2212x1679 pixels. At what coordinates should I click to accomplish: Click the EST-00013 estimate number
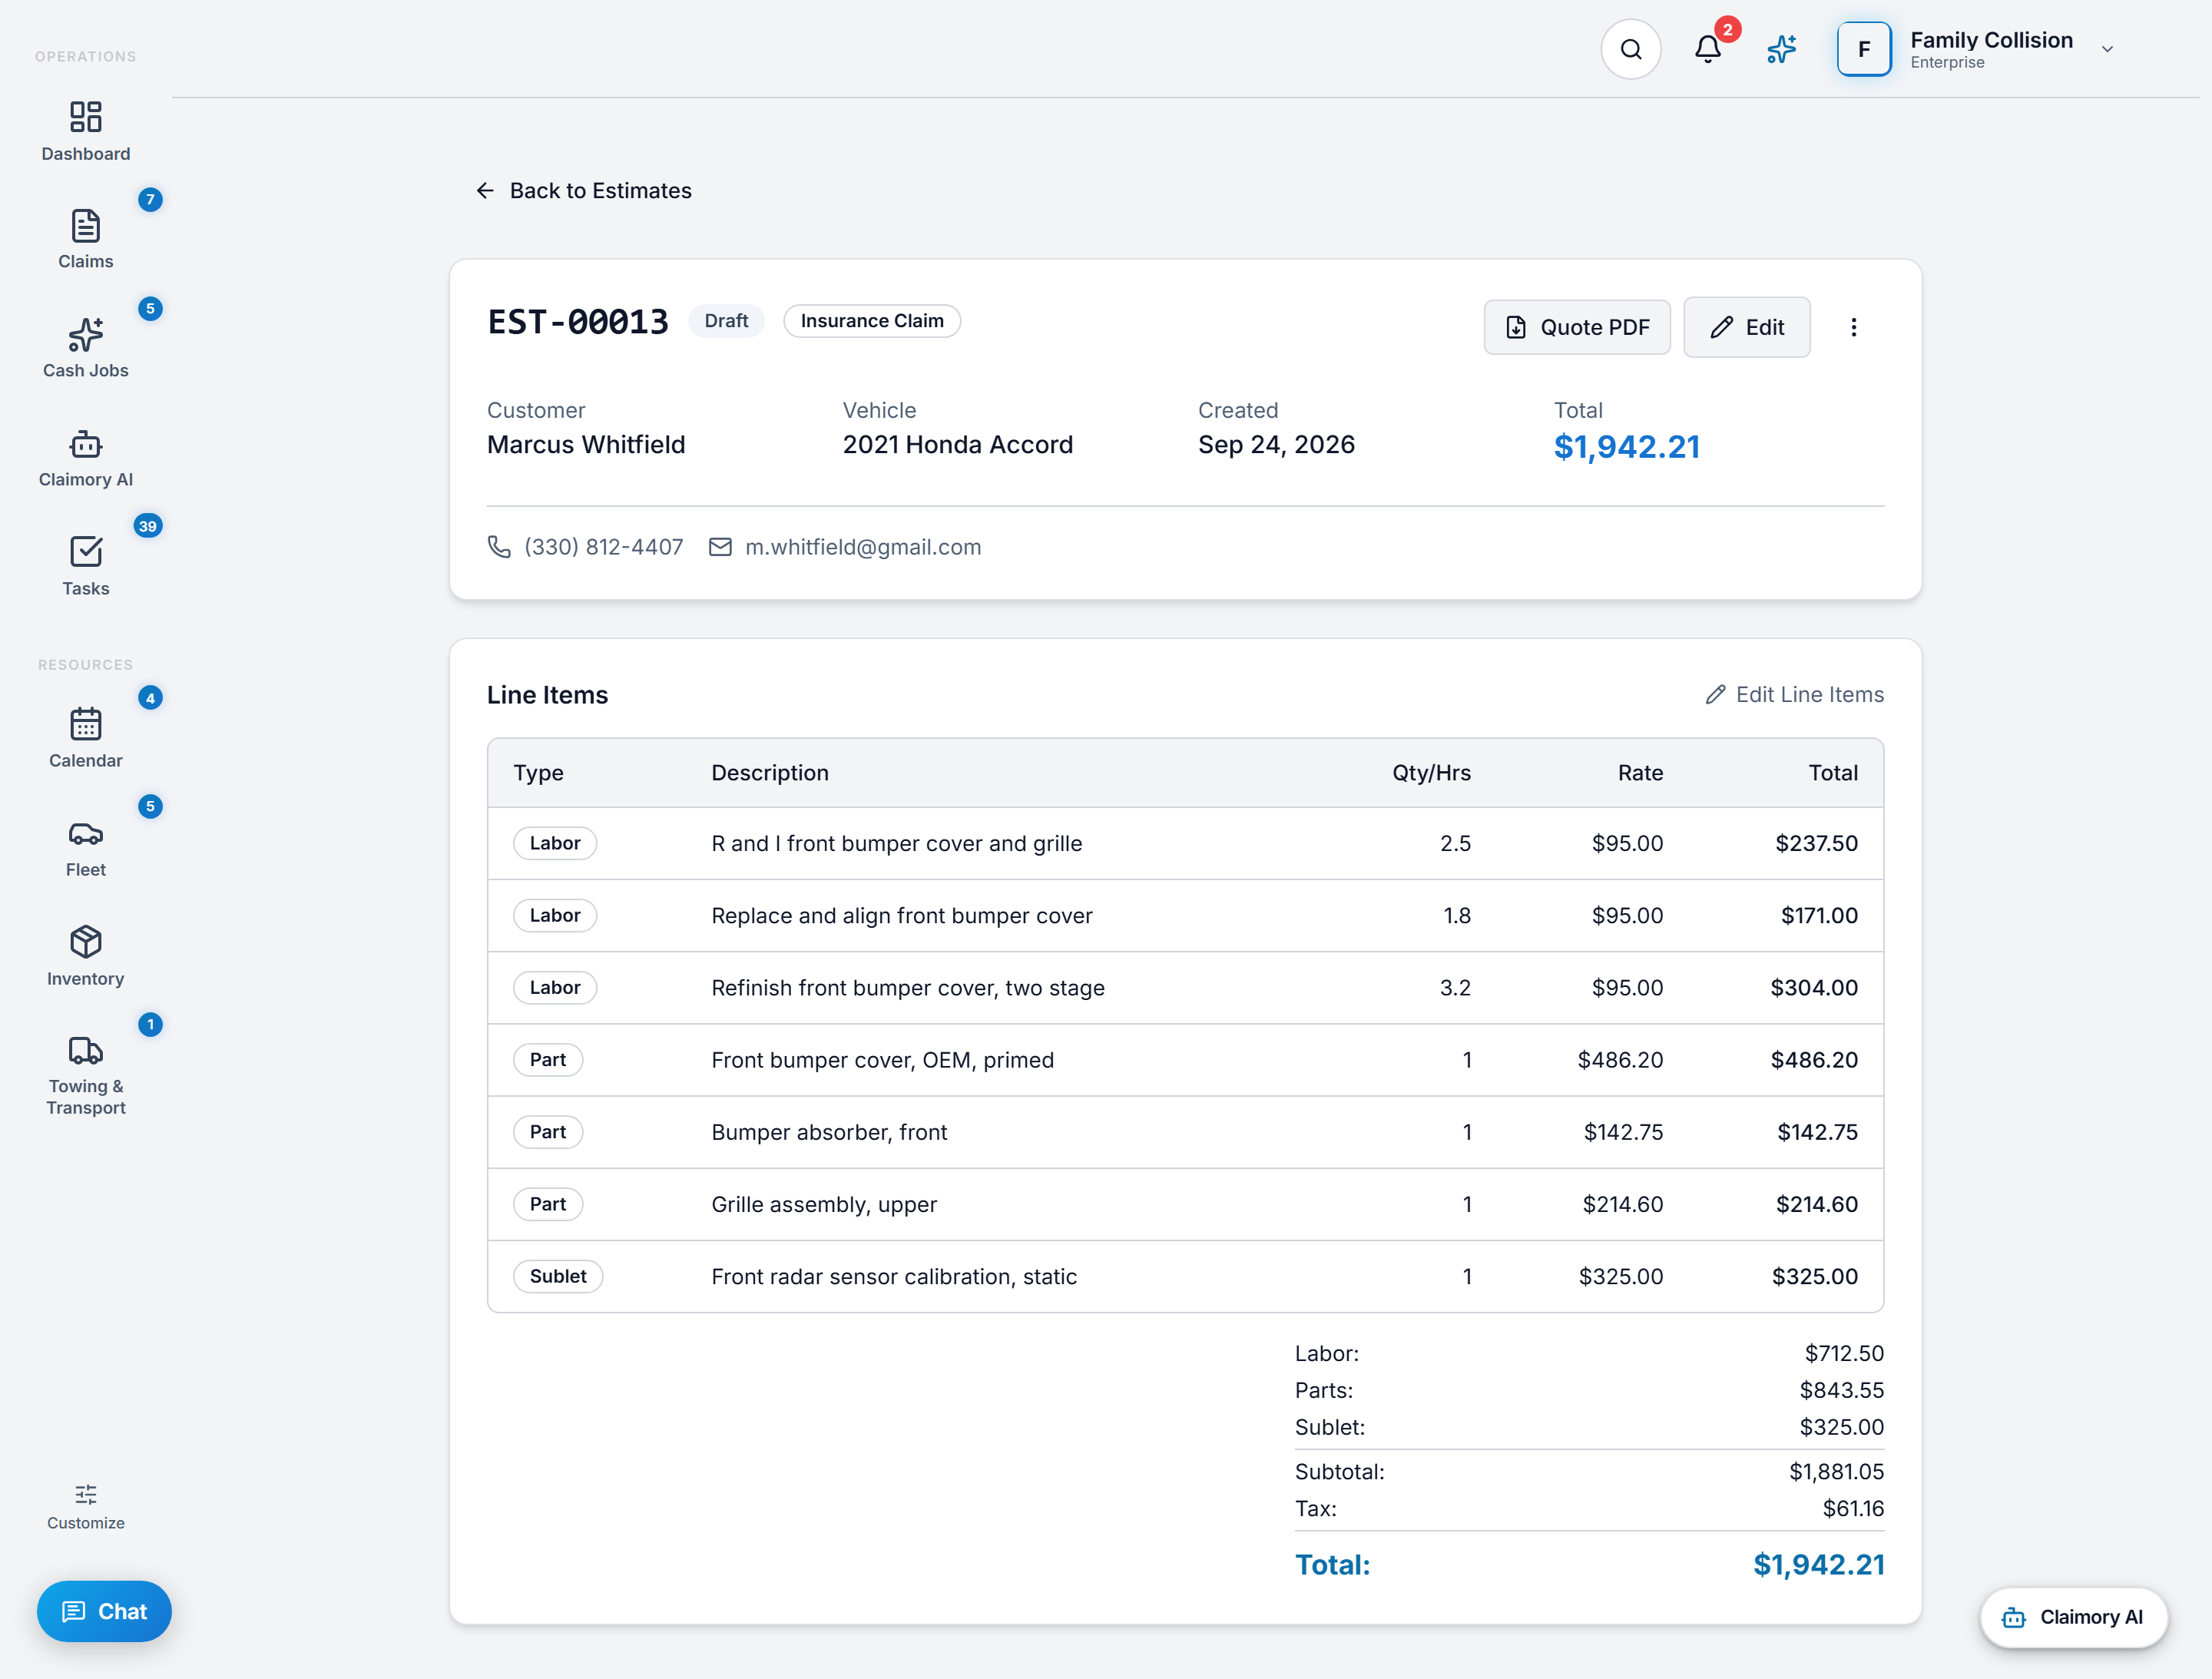coord(577,321)
